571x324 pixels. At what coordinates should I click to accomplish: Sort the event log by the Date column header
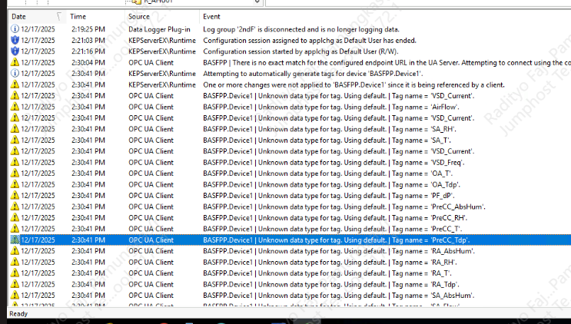[19, 16]
